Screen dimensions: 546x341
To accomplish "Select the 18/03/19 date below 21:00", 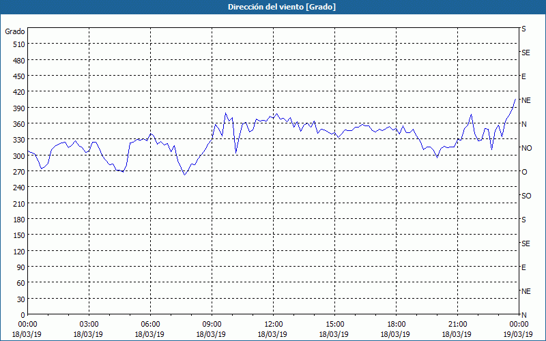I will [x=457, y=334].
